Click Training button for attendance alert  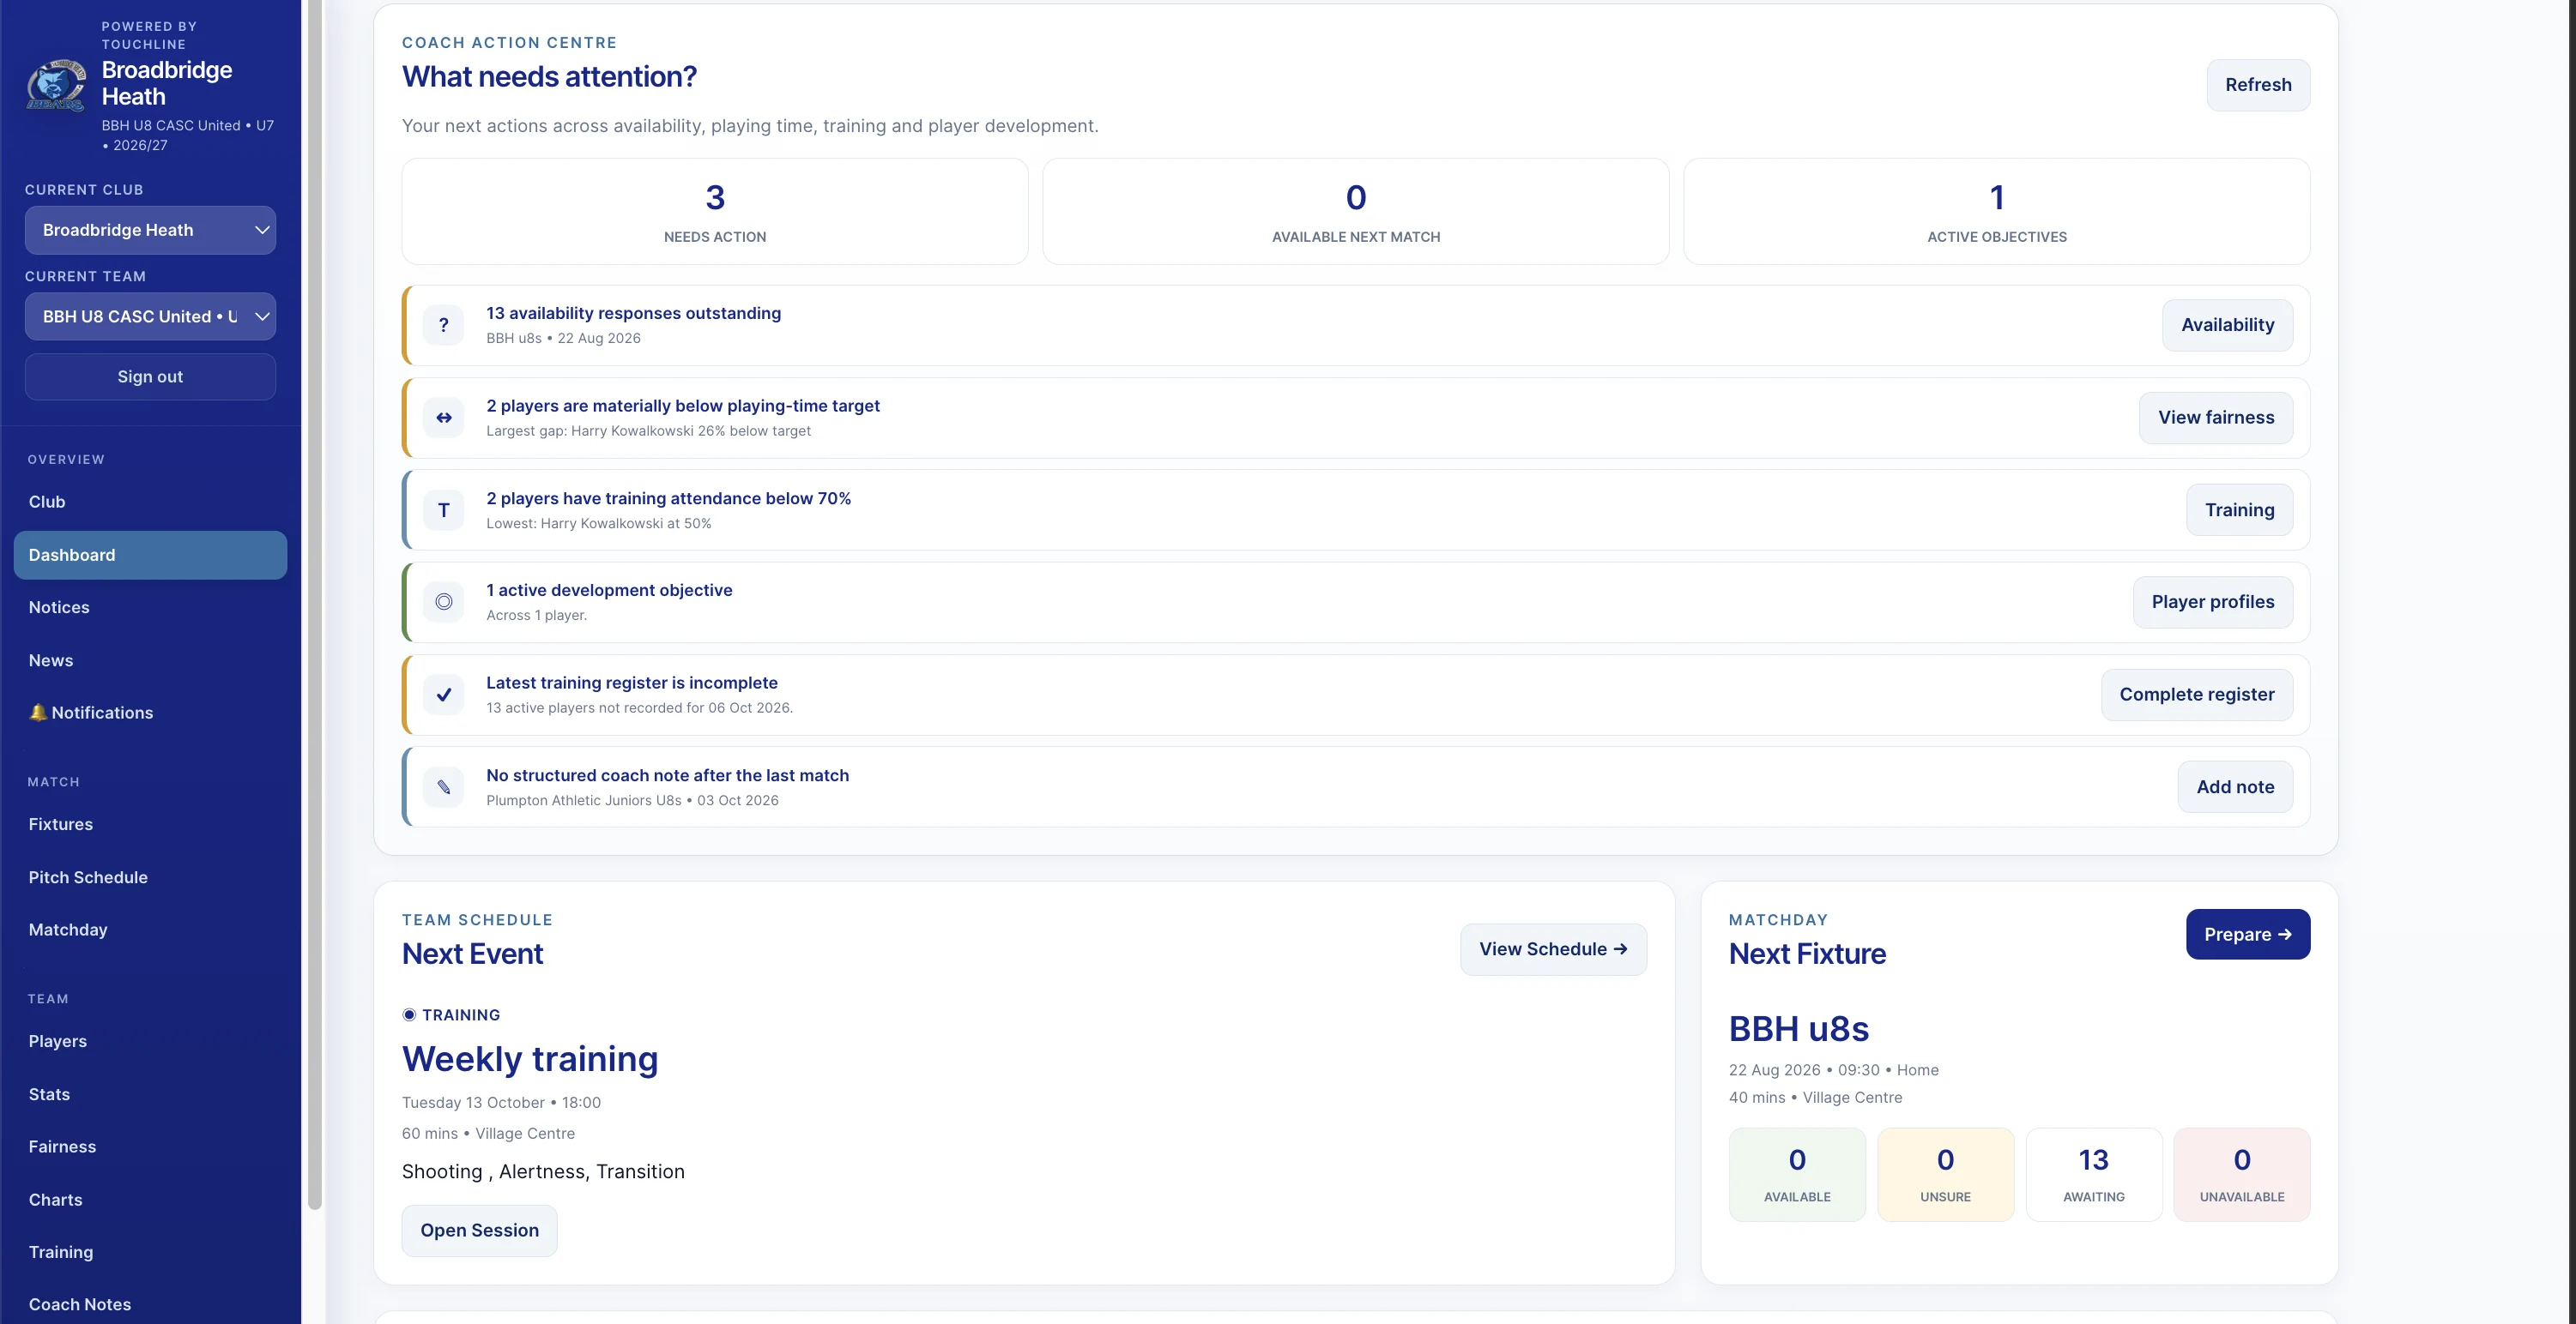[2239, 509]
